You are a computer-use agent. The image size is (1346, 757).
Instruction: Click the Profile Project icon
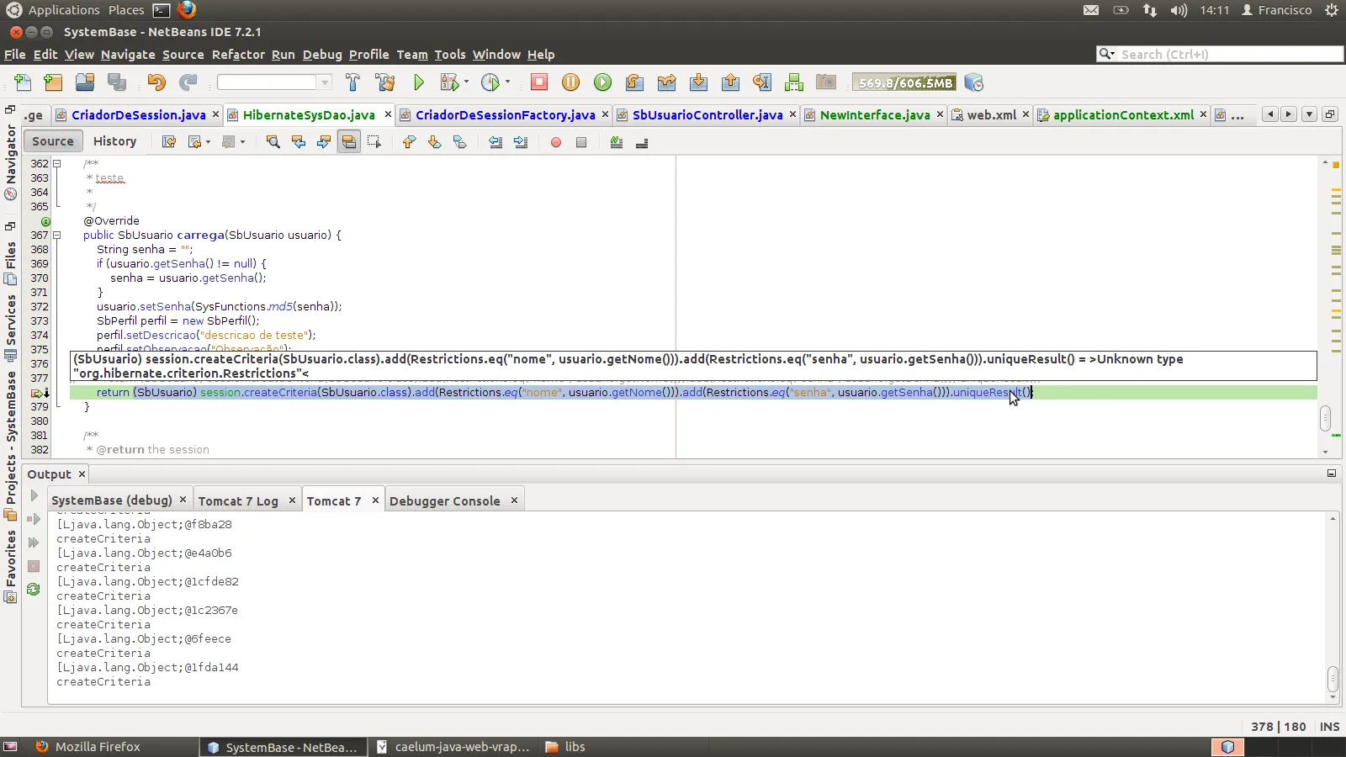pyautogui.click(x=490, y=82)
